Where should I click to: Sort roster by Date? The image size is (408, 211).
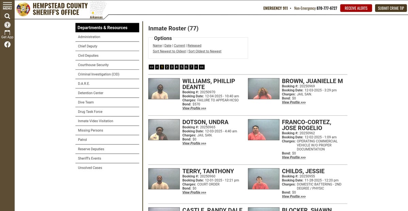(168, 46)
